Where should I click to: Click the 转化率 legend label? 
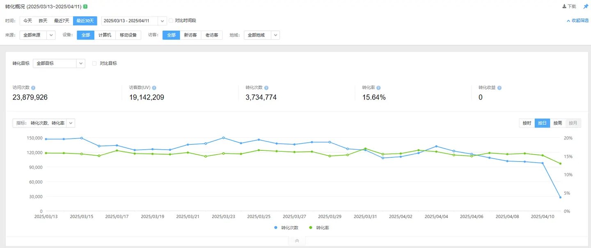pos(322,228)
